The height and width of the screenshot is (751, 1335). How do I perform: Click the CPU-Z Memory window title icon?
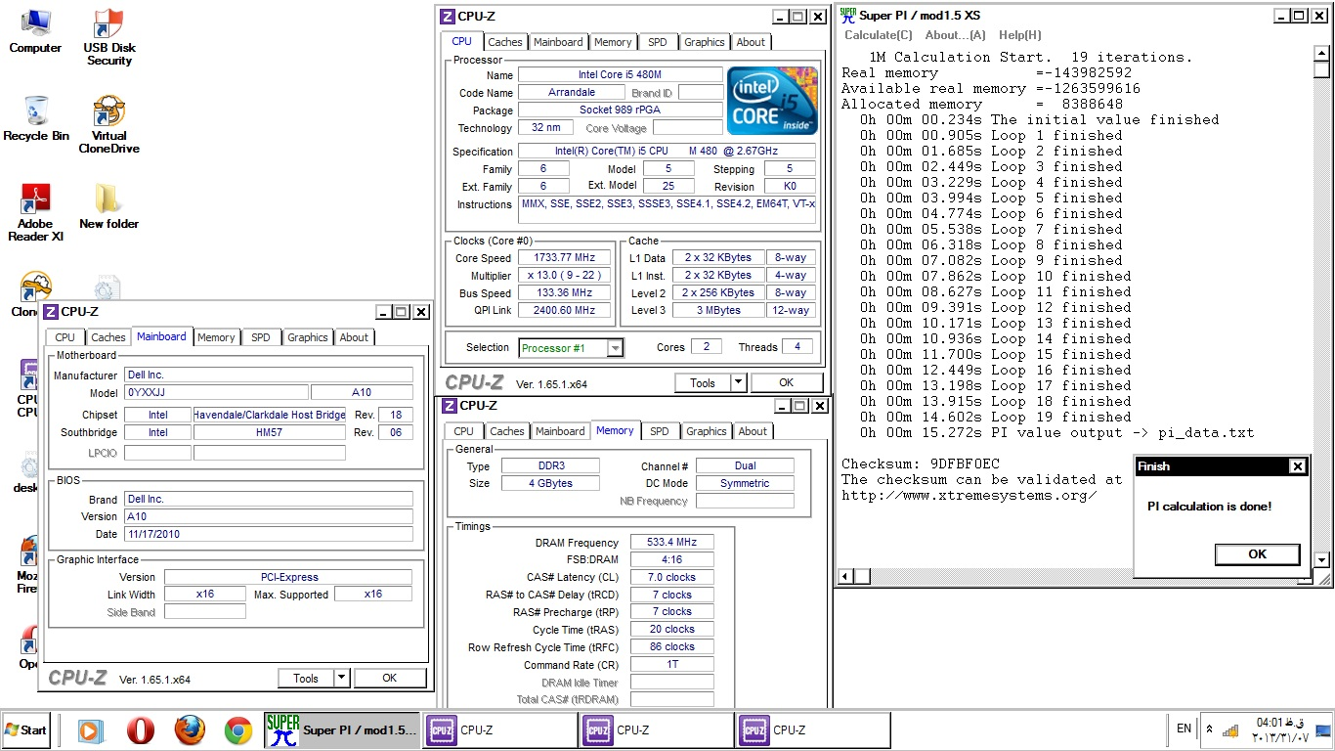449,406
